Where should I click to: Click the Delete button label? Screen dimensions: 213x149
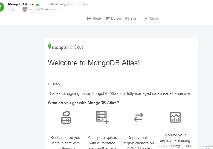tap(116, 18)
